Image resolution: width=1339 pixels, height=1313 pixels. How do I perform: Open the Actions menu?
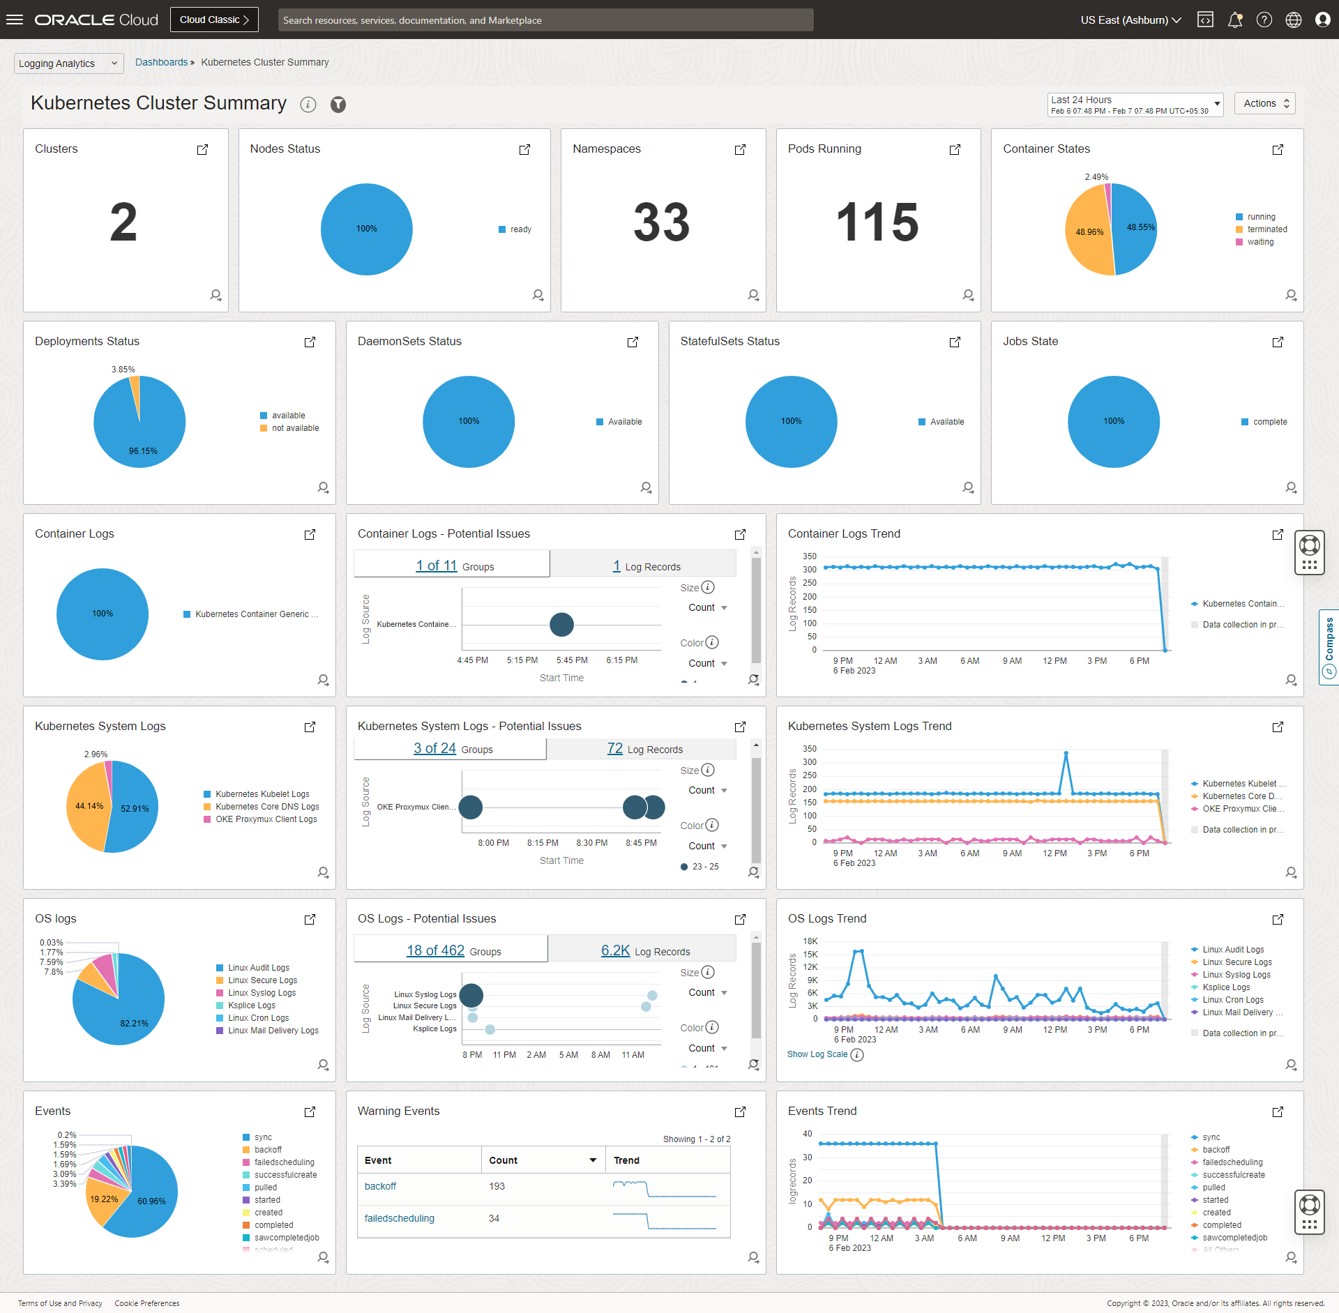click(1264, 103)
